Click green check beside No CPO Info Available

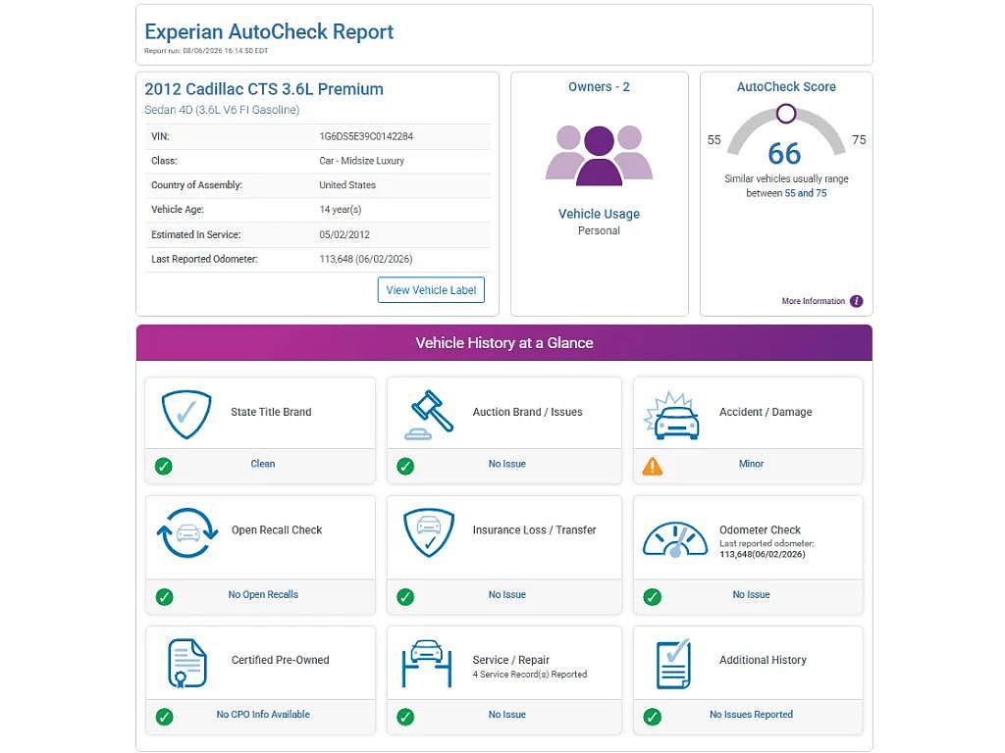pos(164,717)
